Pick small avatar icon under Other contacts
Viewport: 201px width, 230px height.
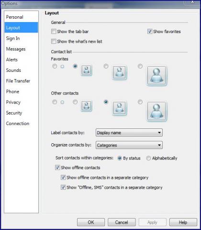pyautogui.click(x=75, y=102)
